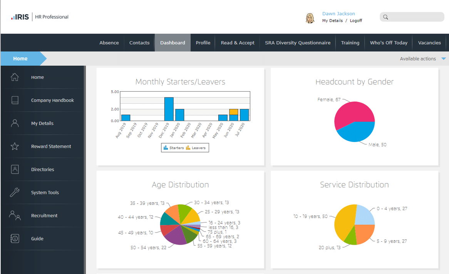This screenshot has height=274, width=449.
Task: Click the System Tools wrench icon
Action: (x=15, y=192)
